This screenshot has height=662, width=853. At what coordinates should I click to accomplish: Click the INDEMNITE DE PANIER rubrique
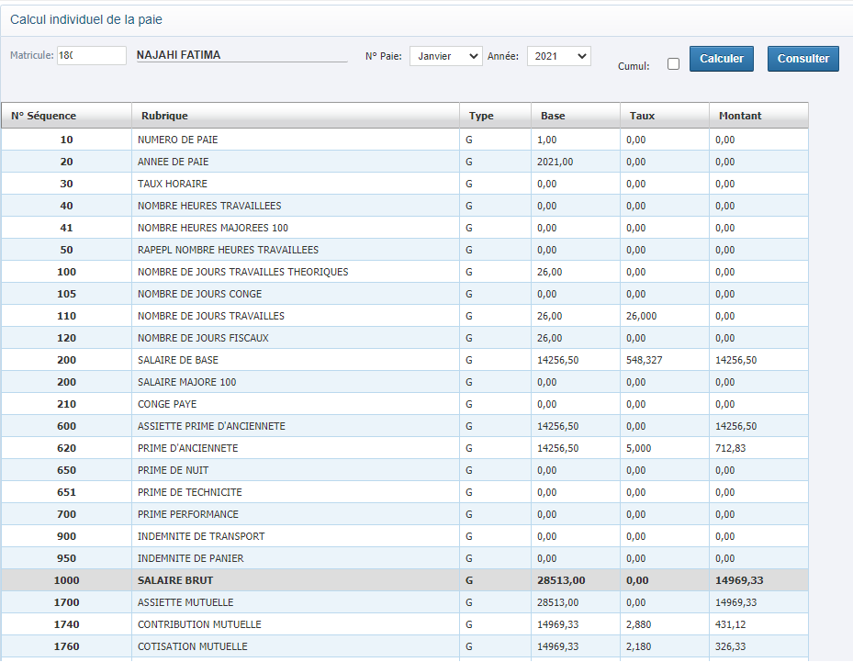[190, 558]
